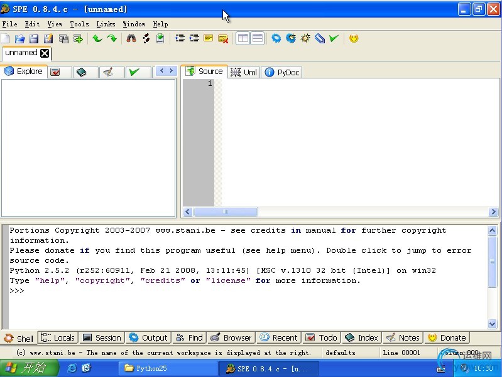Screen dimensions: 502x377
Task: Open the green check sidebar tab
Action: [138, 72]
